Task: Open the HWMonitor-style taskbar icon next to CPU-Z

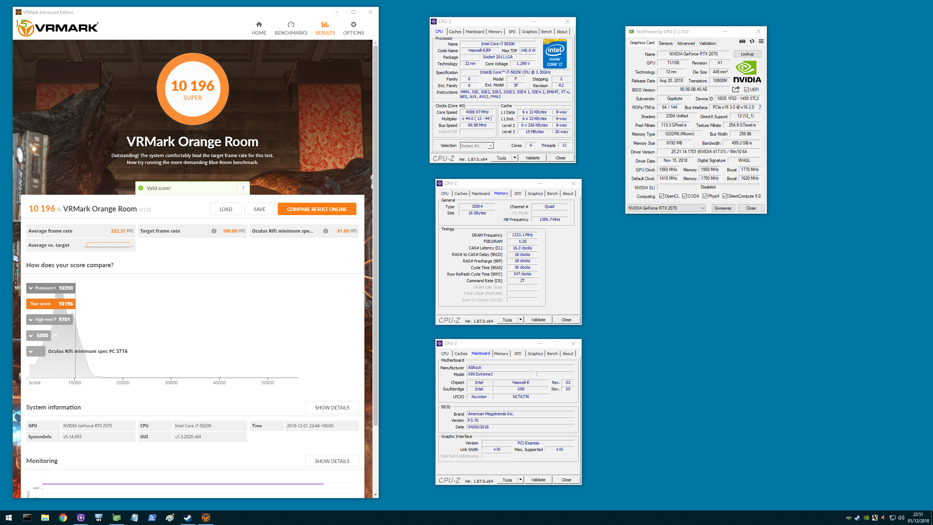Action: (98, 517)
